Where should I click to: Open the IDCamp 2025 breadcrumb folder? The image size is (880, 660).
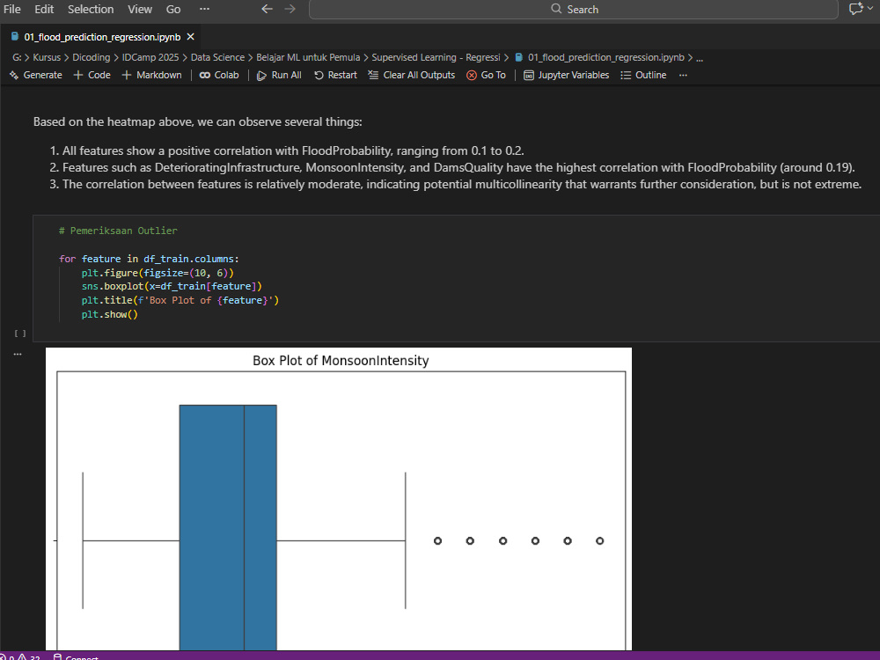coord(150,57)
